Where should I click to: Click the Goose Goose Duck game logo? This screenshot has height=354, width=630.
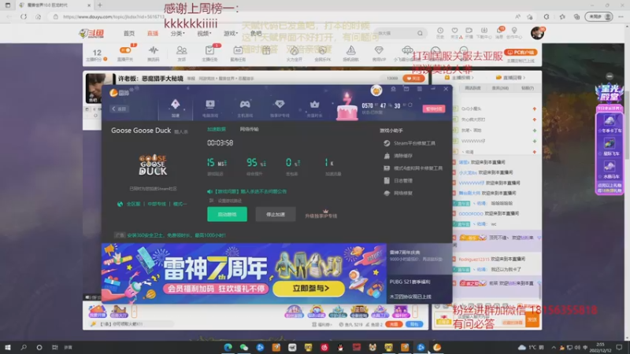pos(153,165)
